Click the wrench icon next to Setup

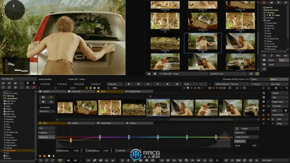coord(272,123)
